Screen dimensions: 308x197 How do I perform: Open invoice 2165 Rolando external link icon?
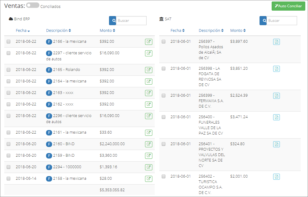(x=148, y=70)
